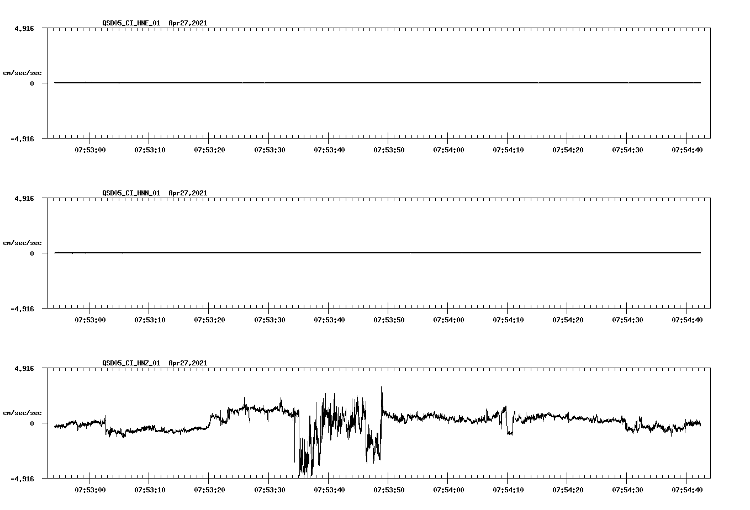Click the 07:53:40 time tick on the middle axis
The height and width of the screenshot is (510, 750).
coord(329,318)
